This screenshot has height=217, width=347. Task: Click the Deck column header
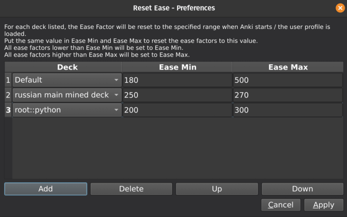click(67, 67)
